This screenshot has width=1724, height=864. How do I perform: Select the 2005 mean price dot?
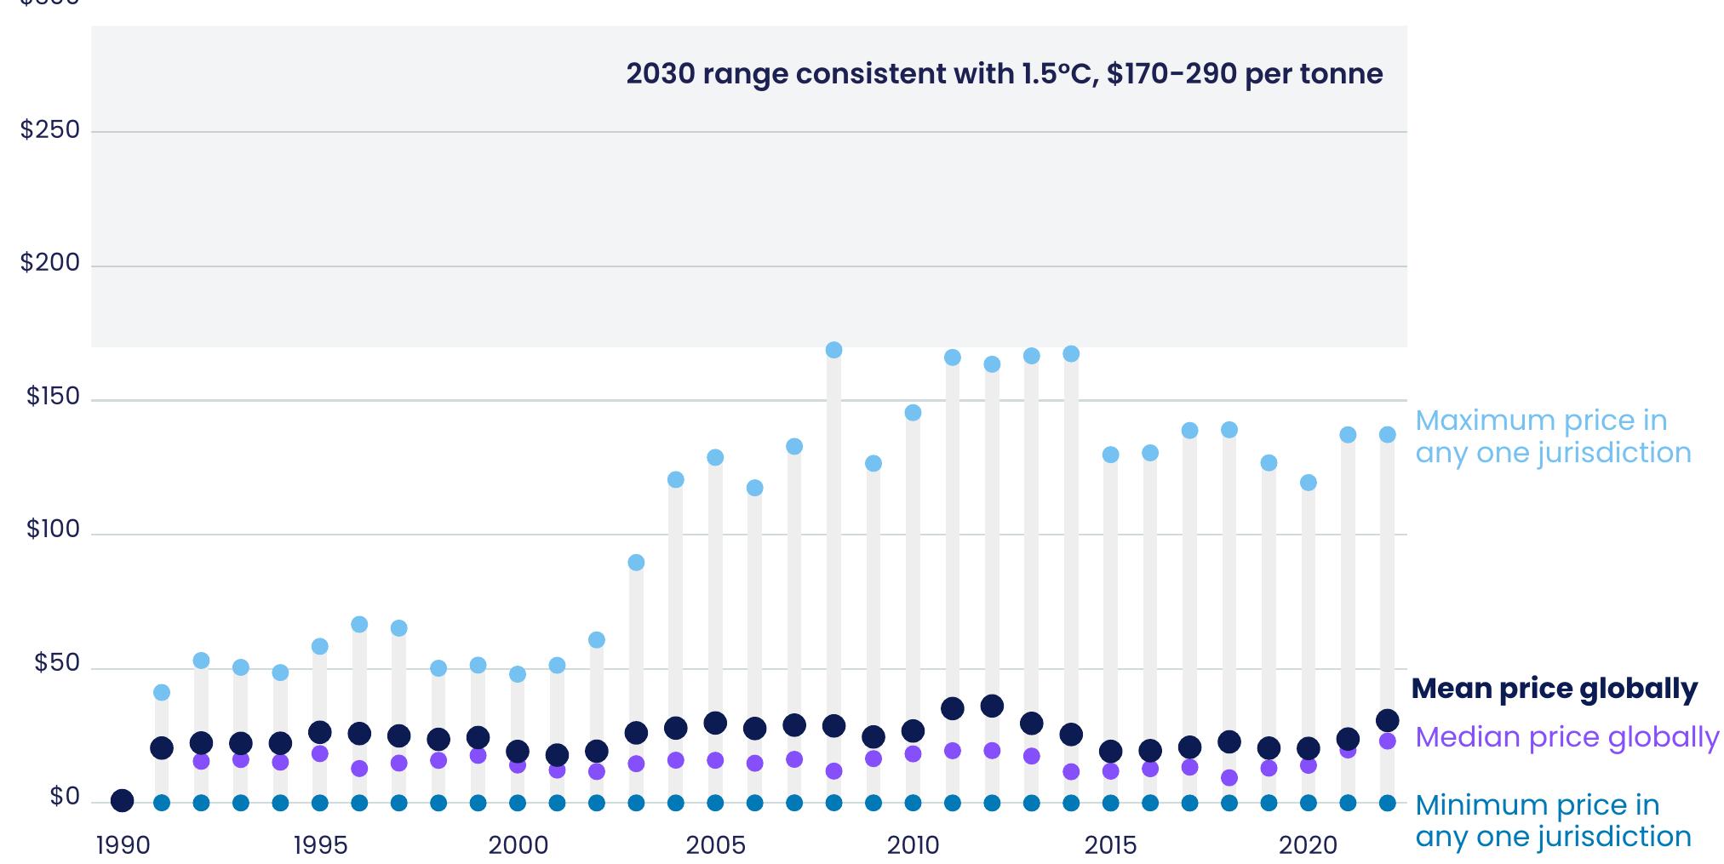(715, 723)
